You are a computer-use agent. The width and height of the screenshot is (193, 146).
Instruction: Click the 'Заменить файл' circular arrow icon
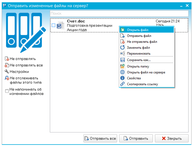tap(122, 47)
